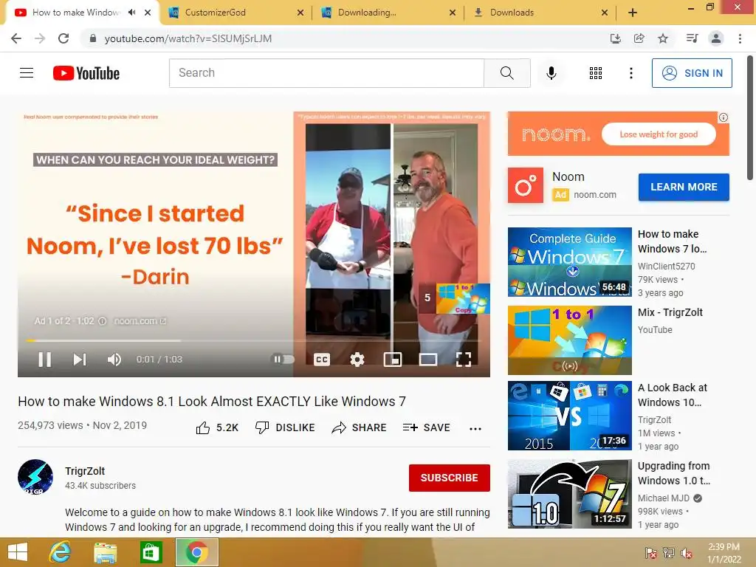The width and height of the screenshot is (756, 567).
Task: Seek on the video progress bar
Action: pos(254,341)
